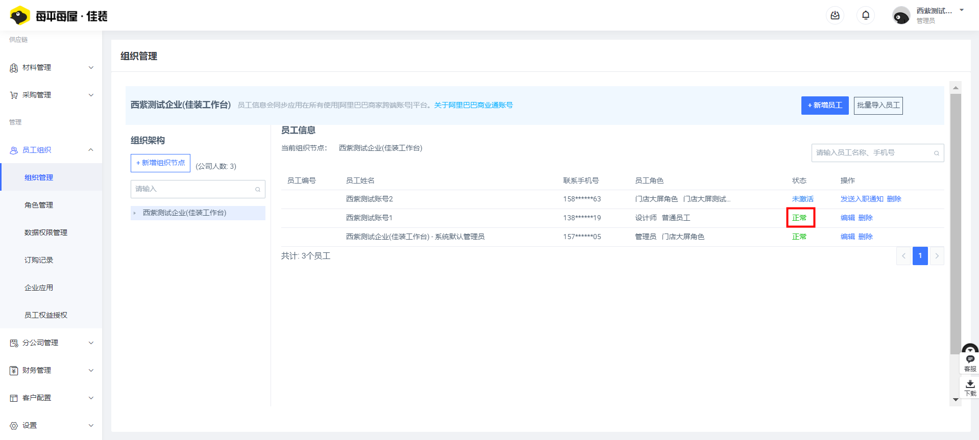Viewport: 979px width, 440px height.
Task: Click phone number 158******63
Action: pyautogui.click(x=582, y=199)
